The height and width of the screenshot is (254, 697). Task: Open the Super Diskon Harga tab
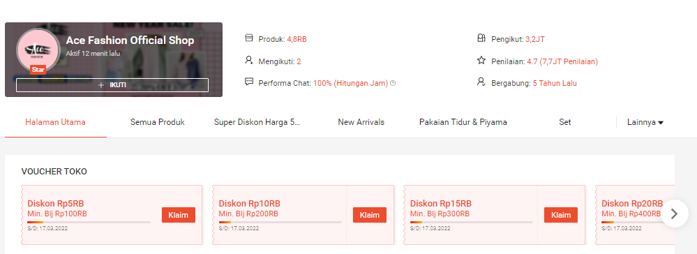pyautogui.click(x=257, y=122)
